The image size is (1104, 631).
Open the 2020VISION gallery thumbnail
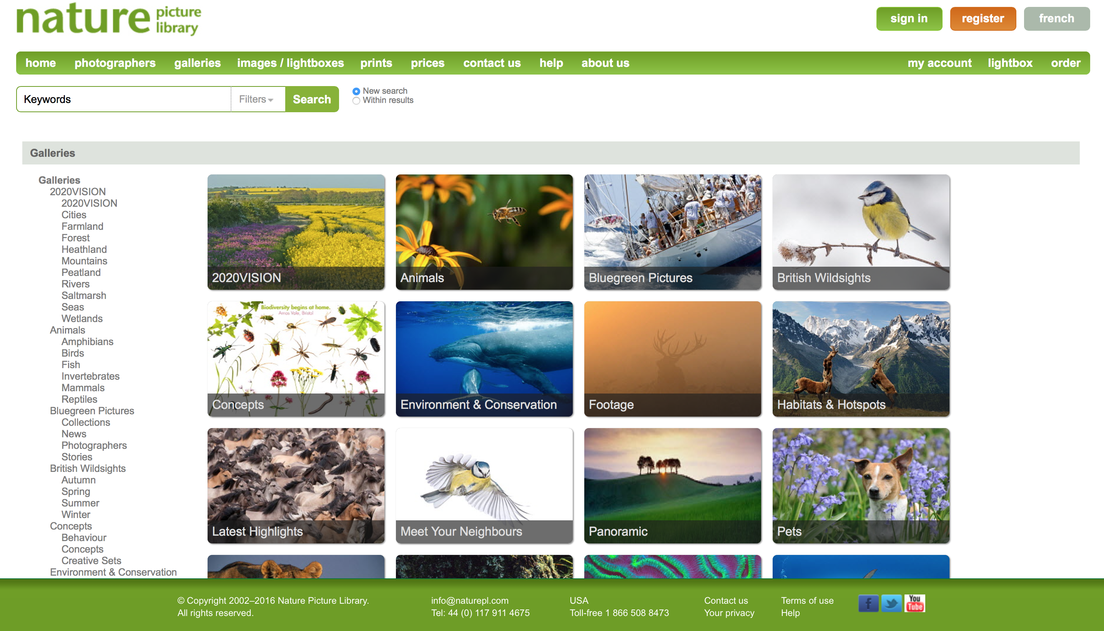pos(296,232)
